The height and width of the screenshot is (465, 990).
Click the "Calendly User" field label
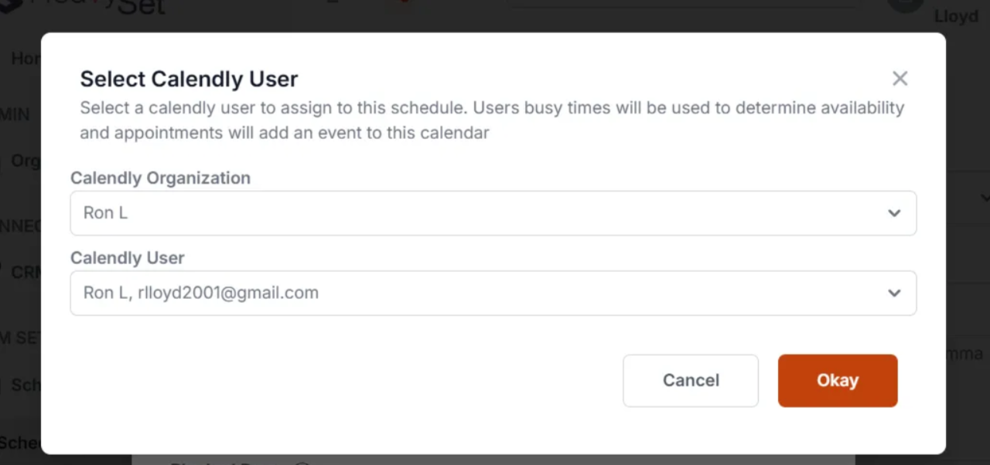coord(128,257)
